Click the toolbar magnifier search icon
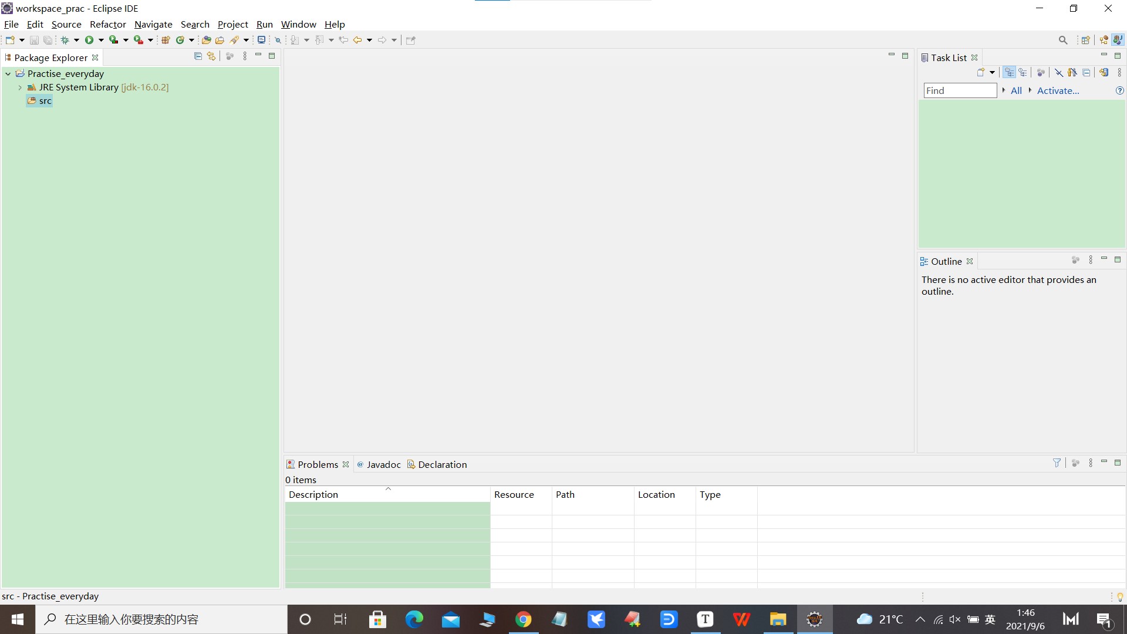 [1062, 40]
